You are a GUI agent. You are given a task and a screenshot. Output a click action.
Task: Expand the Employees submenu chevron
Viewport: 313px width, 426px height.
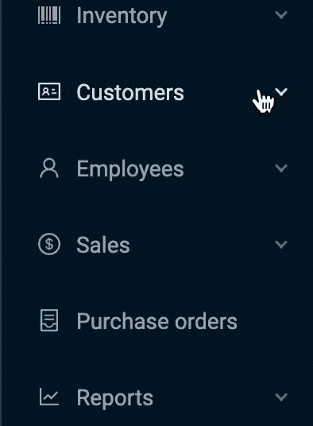[x=281, y=168]
